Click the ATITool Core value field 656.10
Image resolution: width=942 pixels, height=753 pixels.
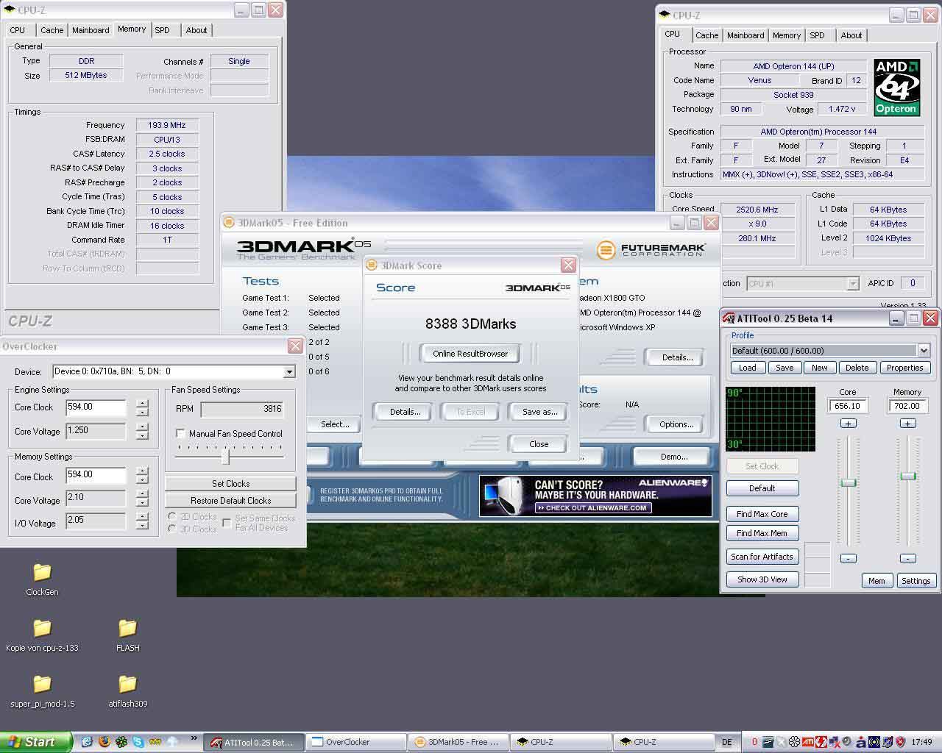(848, 406)
